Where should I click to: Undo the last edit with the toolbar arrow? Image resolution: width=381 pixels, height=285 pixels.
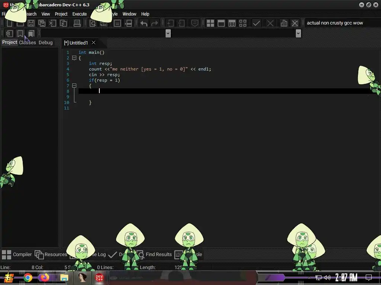click(144, 23)
